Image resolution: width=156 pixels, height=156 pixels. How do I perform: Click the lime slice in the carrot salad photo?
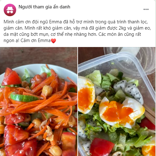tap(25, 98)
